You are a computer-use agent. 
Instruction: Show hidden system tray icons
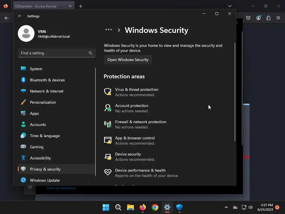coord(226,207)
